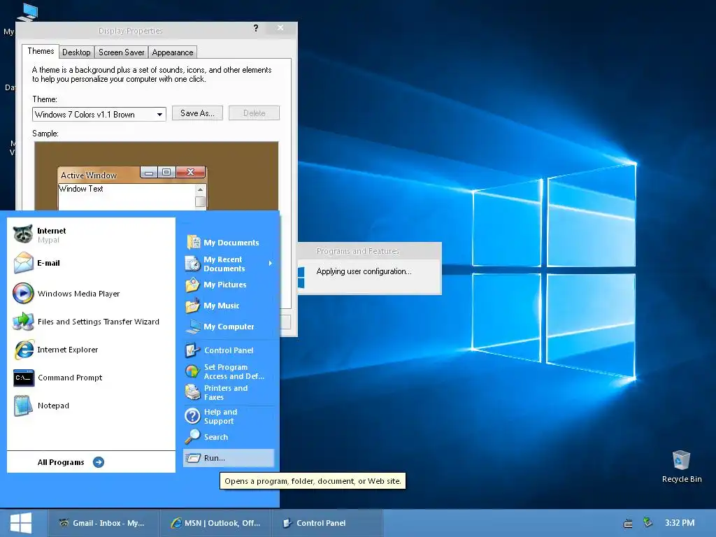Click My Computer desktop icon at top
The height and width of the screenshot is (537, 716).
pos(28,13)
